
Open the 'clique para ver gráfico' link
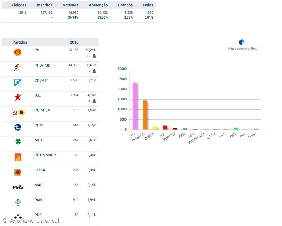click(x=243, y=49)
